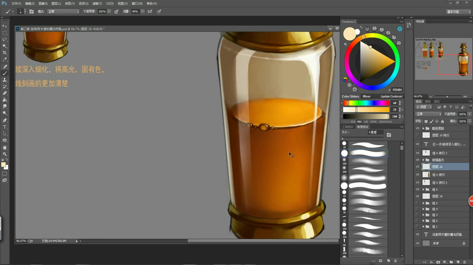Select the Eraser tool
This screenshot has width=473, height=265.
pyautogui.click(x=5, y=93)
